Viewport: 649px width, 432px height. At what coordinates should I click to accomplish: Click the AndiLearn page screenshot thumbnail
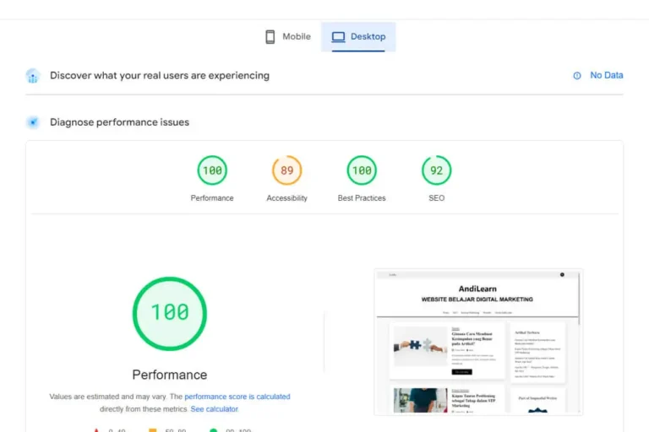(478, 342)
